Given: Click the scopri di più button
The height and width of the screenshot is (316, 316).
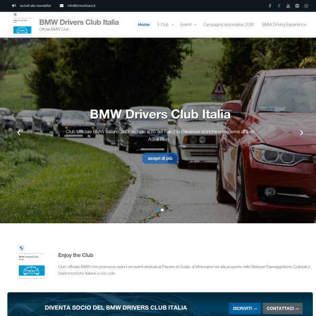Looking at the screenshot, I should coord(160,159).
